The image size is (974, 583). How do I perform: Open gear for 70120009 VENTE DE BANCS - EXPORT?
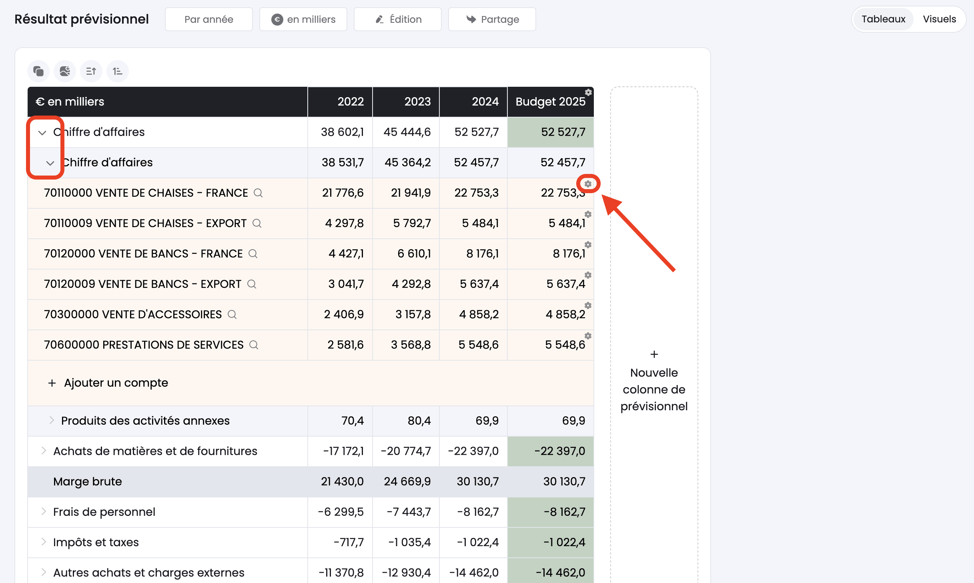pos(588,275)
